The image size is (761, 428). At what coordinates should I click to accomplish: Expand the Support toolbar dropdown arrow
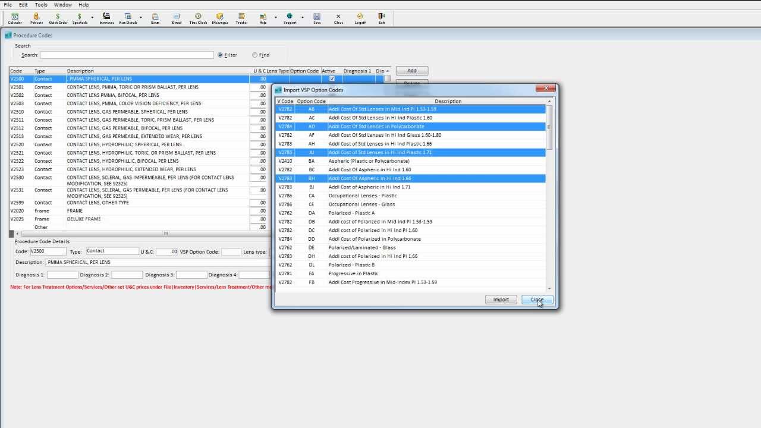[303, 18]
